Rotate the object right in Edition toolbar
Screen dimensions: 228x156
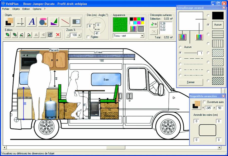coord(29,35)
